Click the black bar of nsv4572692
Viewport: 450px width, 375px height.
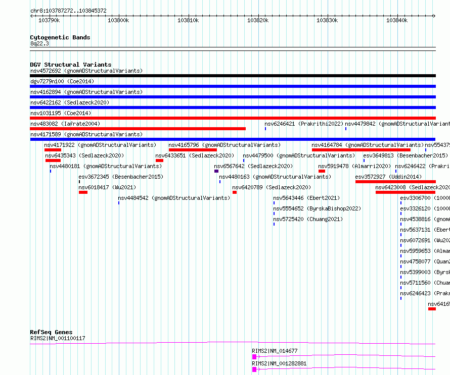[233, 76]
